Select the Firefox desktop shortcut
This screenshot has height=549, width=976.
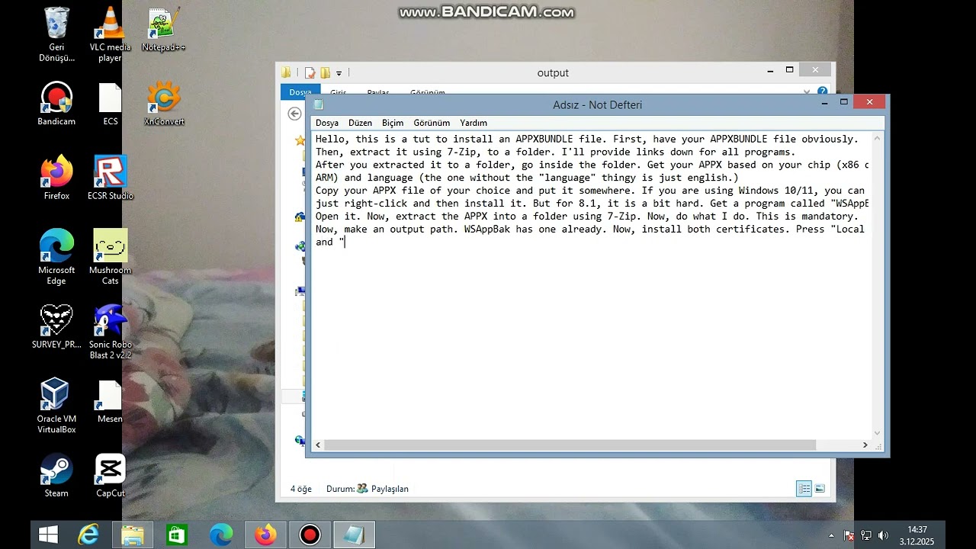click(x=56, y=178)
